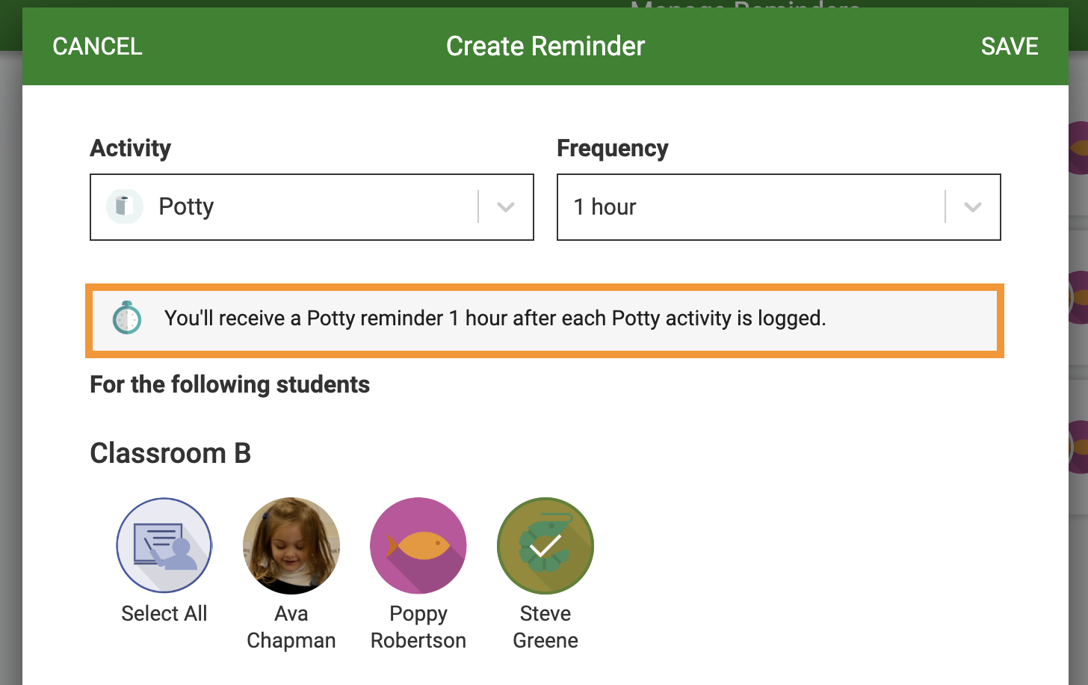Open the Frequency dropdown showing 1 hour
Image resolution: width=1088 pixels, height=685 pixels.
pyautogui.click(x=779, y=207)
